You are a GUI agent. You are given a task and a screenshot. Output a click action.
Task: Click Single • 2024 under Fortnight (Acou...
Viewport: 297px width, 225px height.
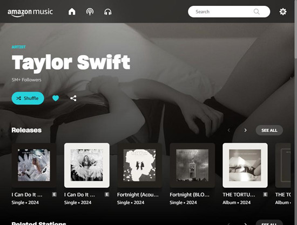(131, 202)
